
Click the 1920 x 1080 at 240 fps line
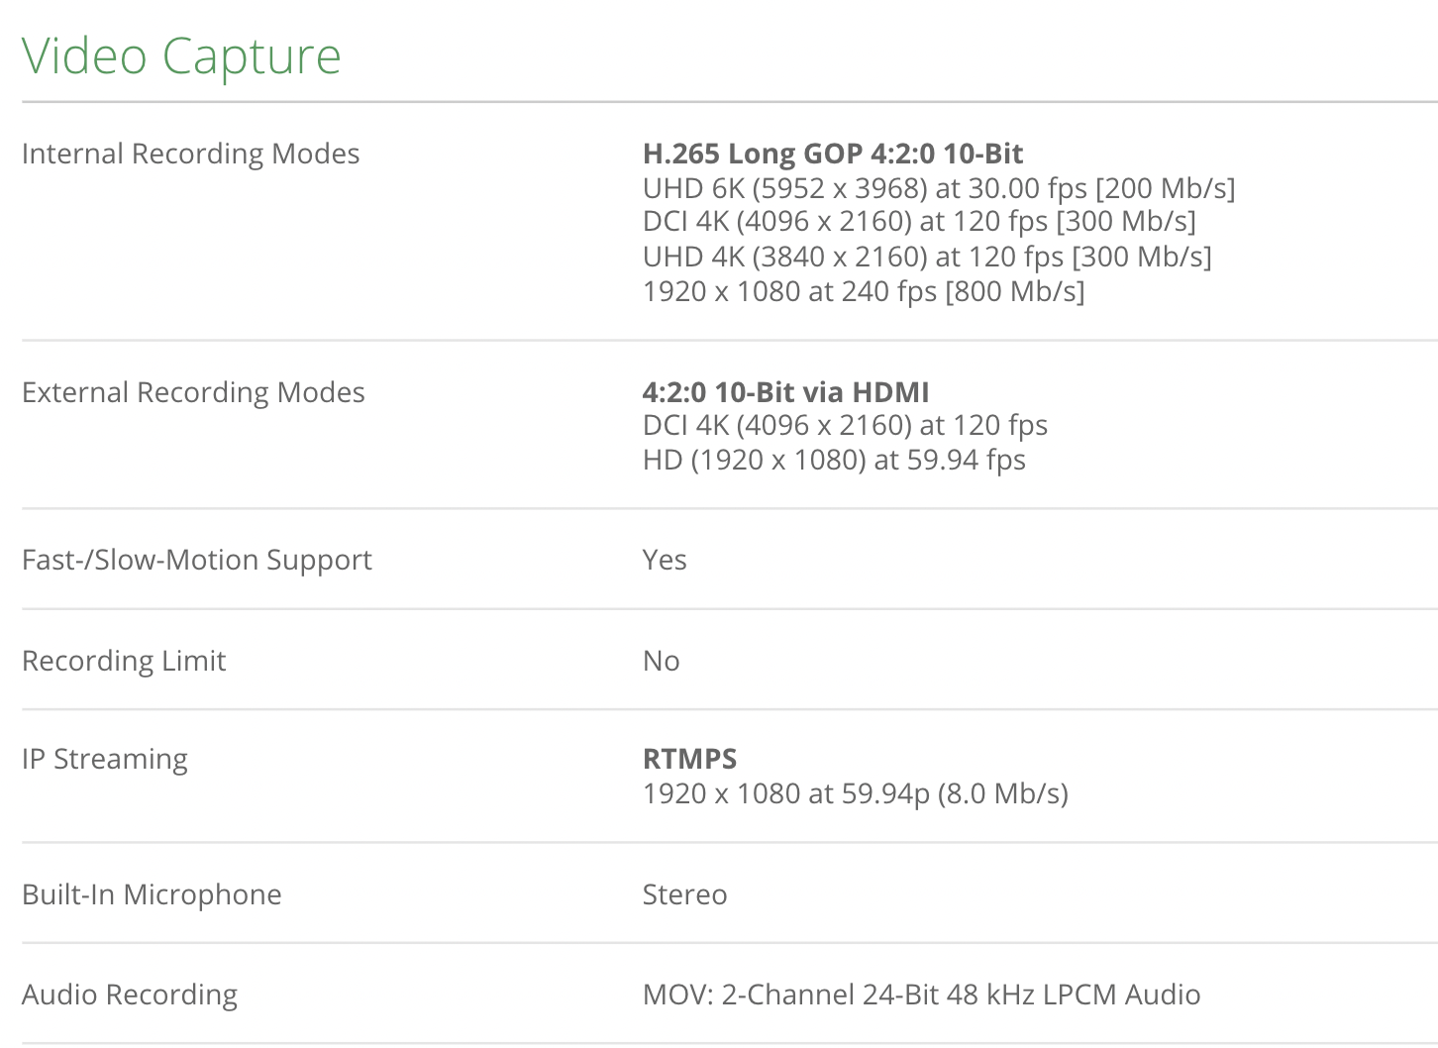[x=863, y=291]
